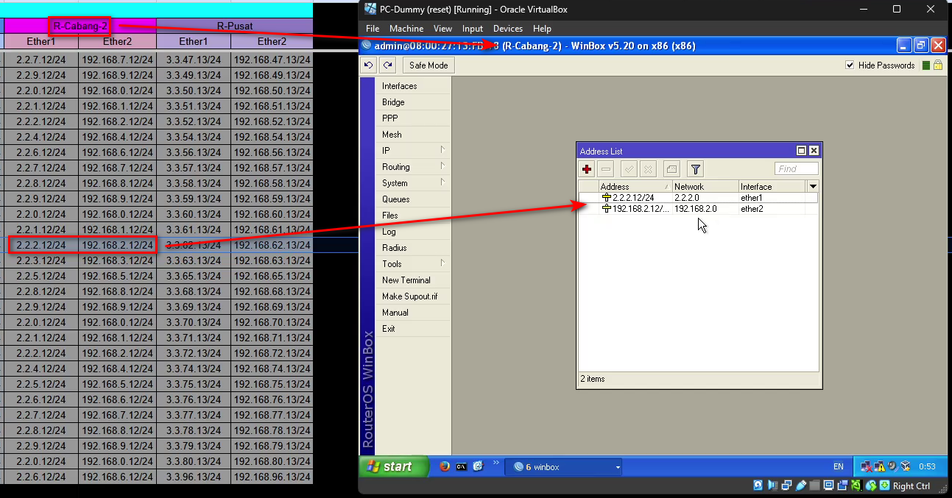Click the checkmark Enable button in Address List

click(x=629, y=169)
